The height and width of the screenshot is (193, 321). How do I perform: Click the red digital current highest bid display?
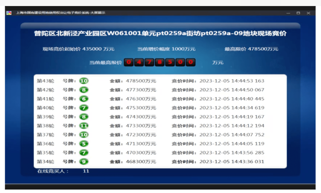click(x=160, y=62)
